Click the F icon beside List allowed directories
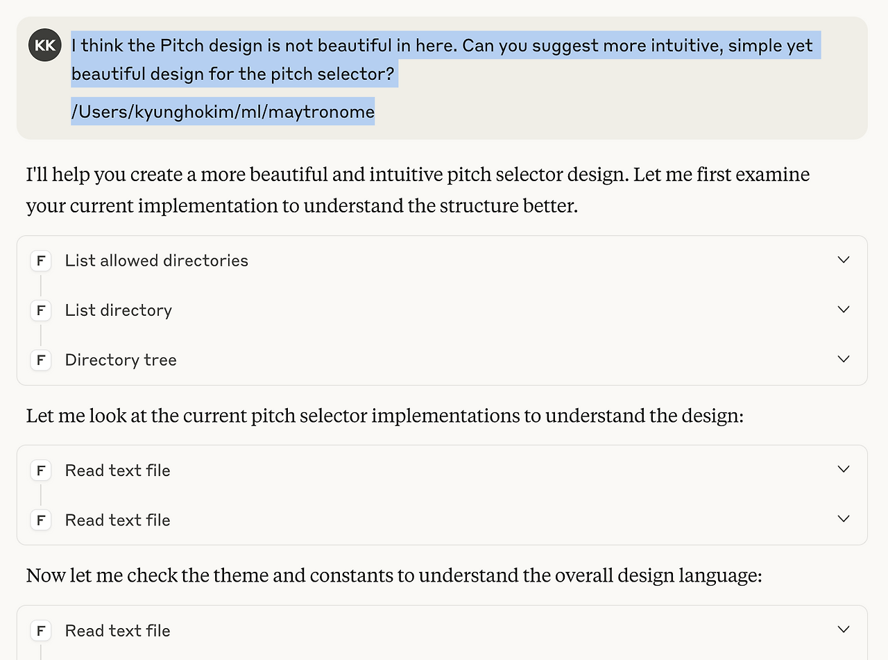Screen dimensions: 888x660 41,261
